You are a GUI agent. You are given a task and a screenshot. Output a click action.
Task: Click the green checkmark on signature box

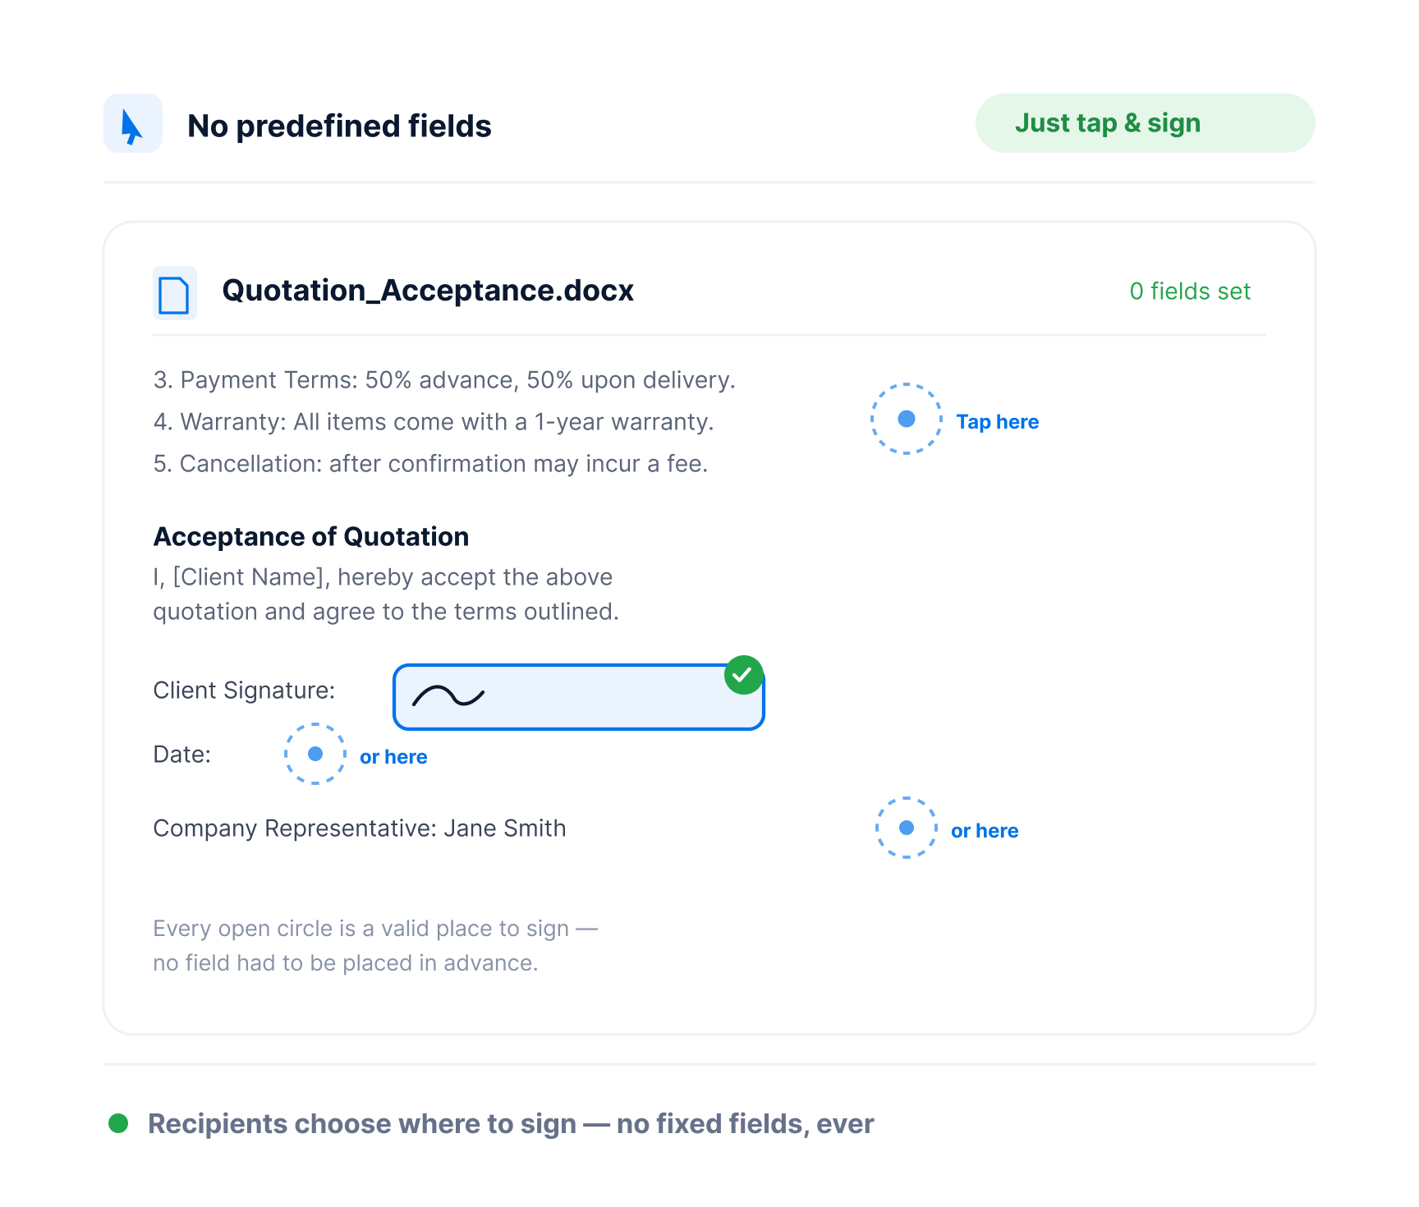pos(744,675)
